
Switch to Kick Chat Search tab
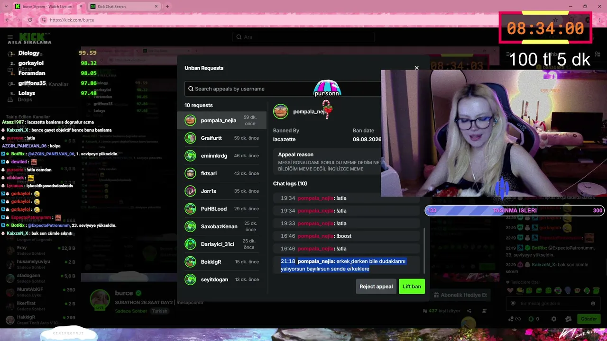tap(121, 6)
